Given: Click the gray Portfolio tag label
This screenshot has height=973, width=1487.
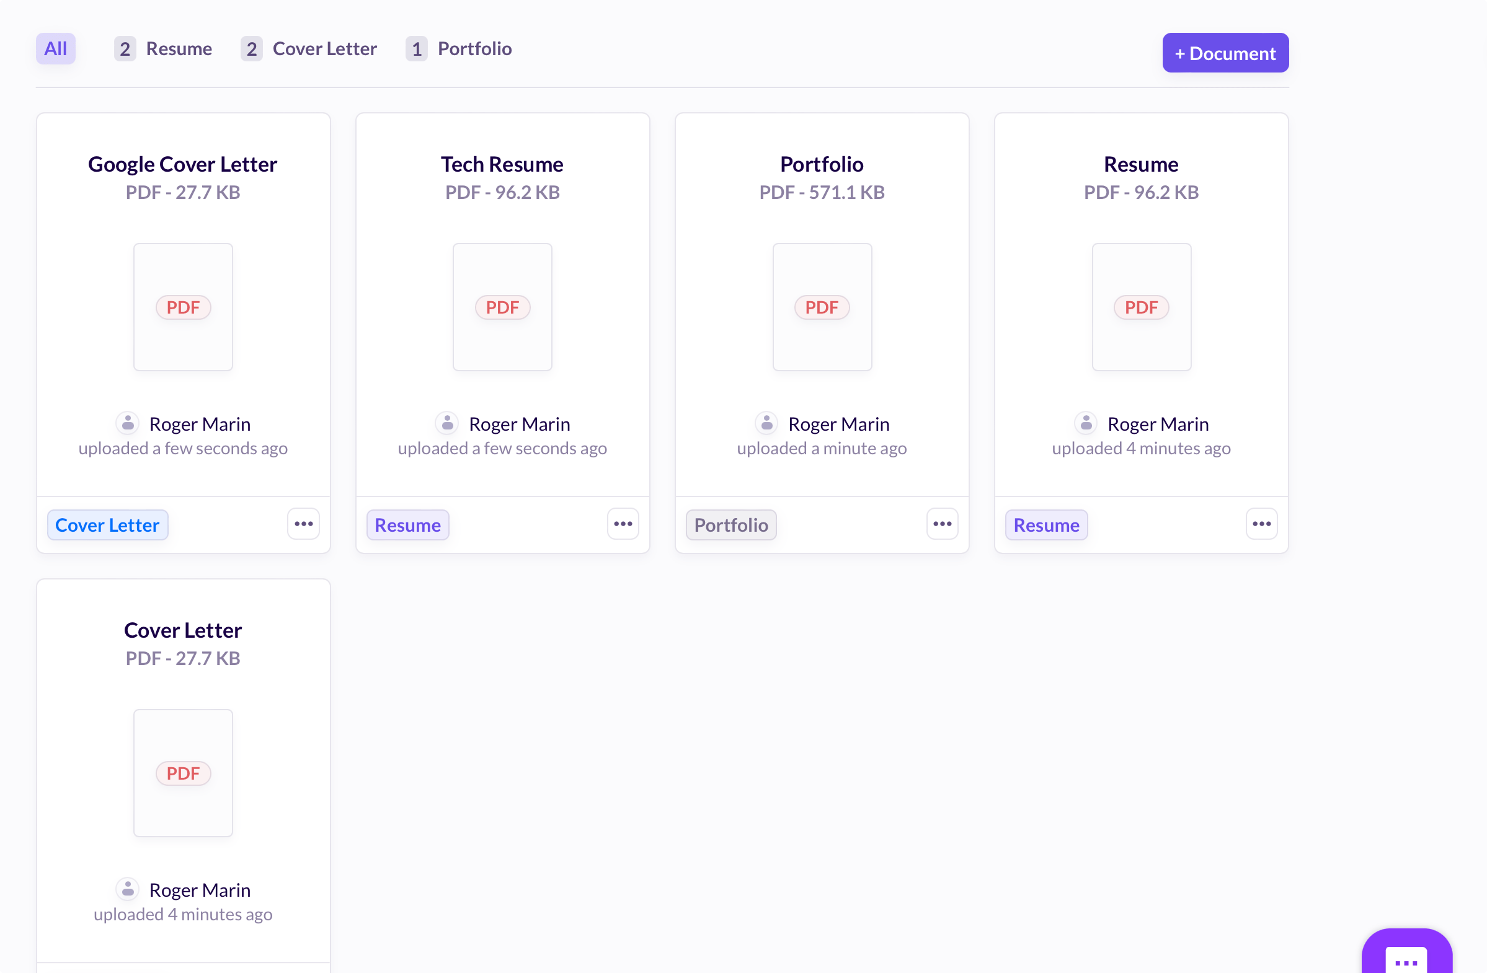Looking at the screenshot, I should 731,525.
